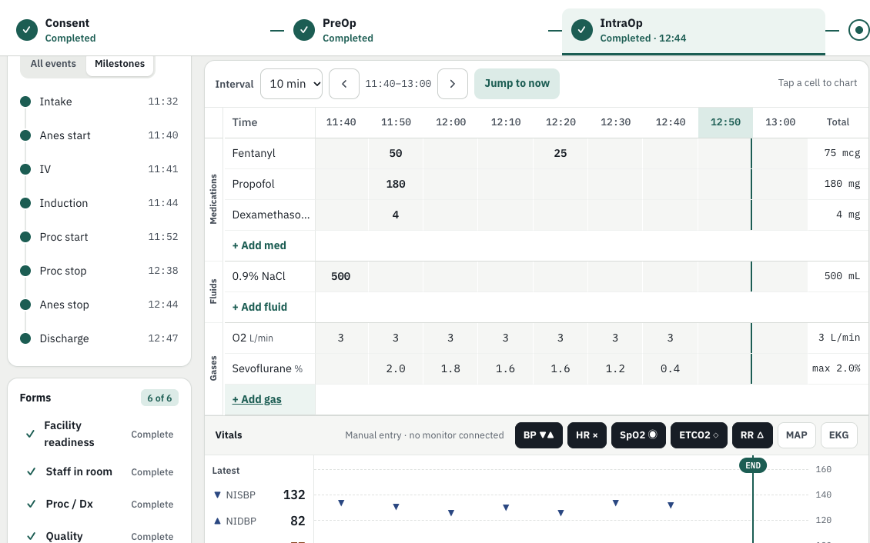Screen dimensions: 870x543
Task: Click the Discharge milestone dot
Action: click(25, 338)
